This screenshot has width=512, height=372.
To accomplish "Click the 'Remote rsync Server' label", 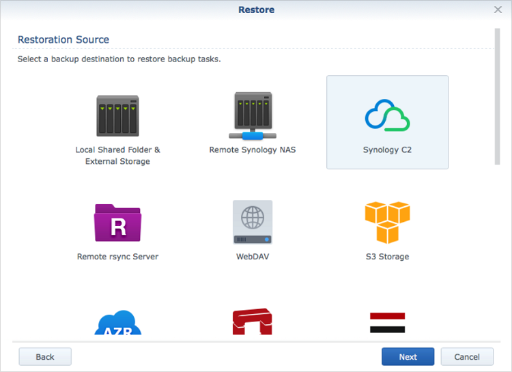I will 117,257.
